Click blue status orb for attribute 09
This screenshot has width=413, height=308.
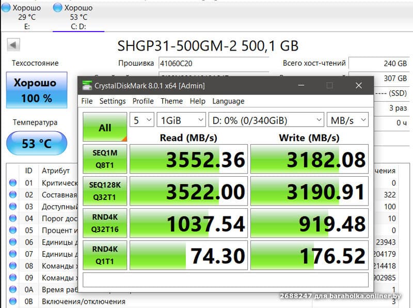12,278
